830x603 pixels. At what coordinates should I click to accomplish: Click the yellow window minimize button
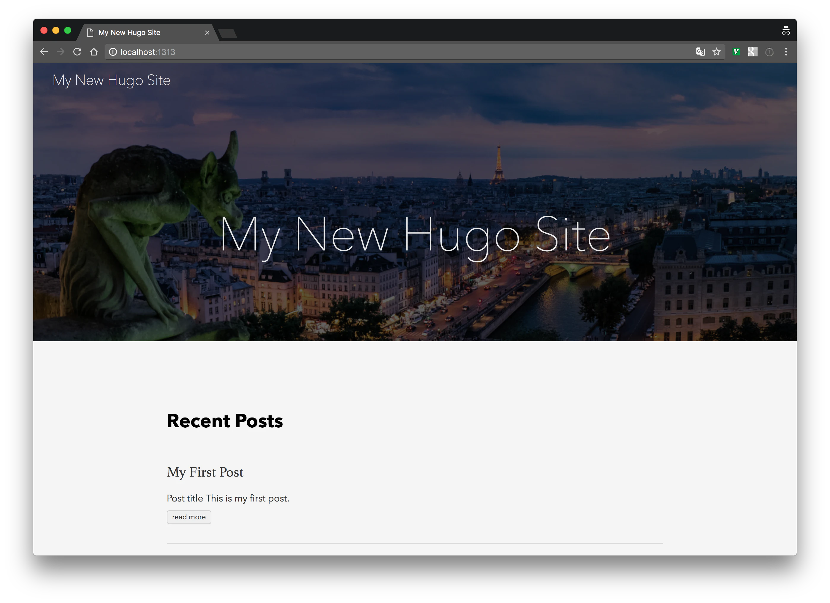click(x=56, y=30)
